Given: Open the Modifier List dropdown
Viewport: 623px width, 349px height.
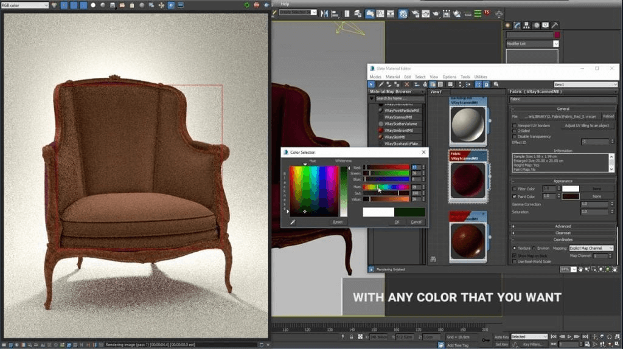Looking at the screenshot, I should [532, 44].
